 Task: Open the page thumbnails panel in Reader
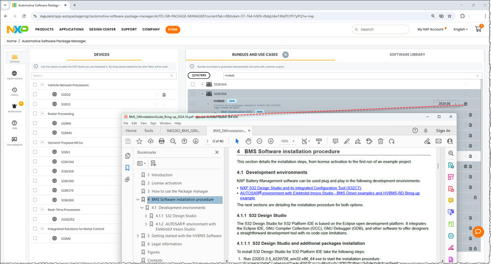coord(127,156)
